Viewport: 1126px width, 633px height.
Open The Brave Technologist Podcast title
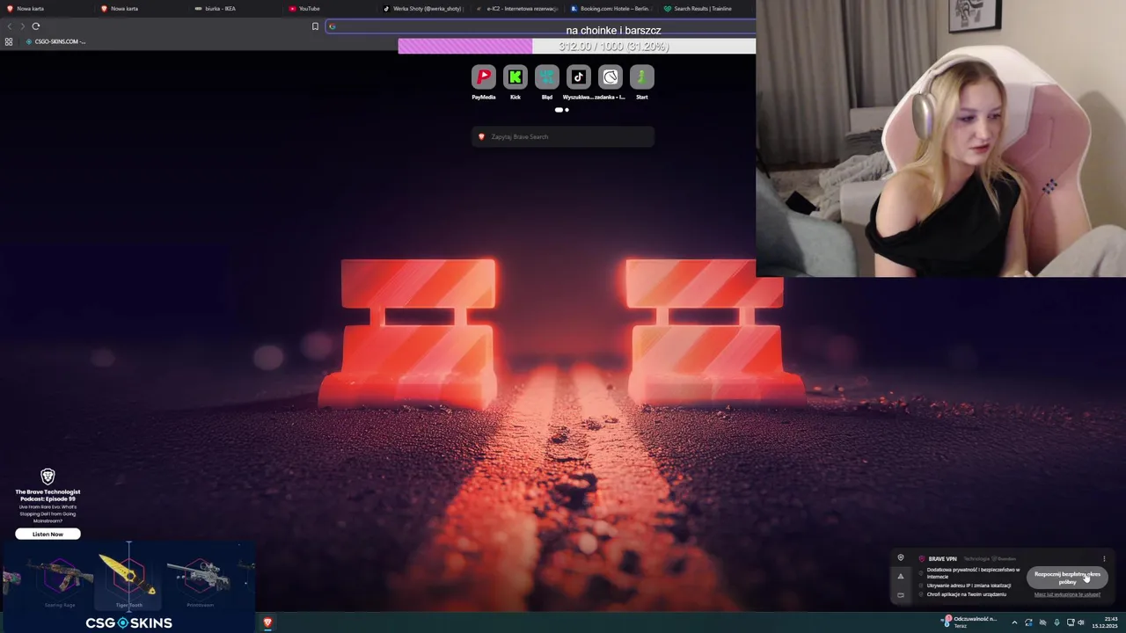(x=48, y=495)
